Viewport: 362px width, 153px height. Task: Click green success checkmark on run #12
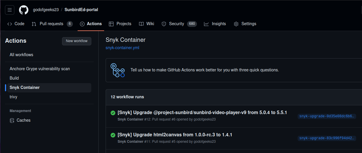[x=113, y=113]
